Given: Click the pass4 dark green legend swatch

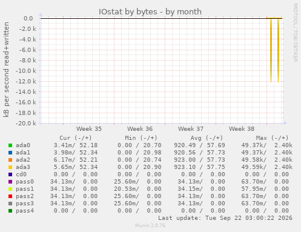Looking at the screenshot, I should (x=10, y=211).
